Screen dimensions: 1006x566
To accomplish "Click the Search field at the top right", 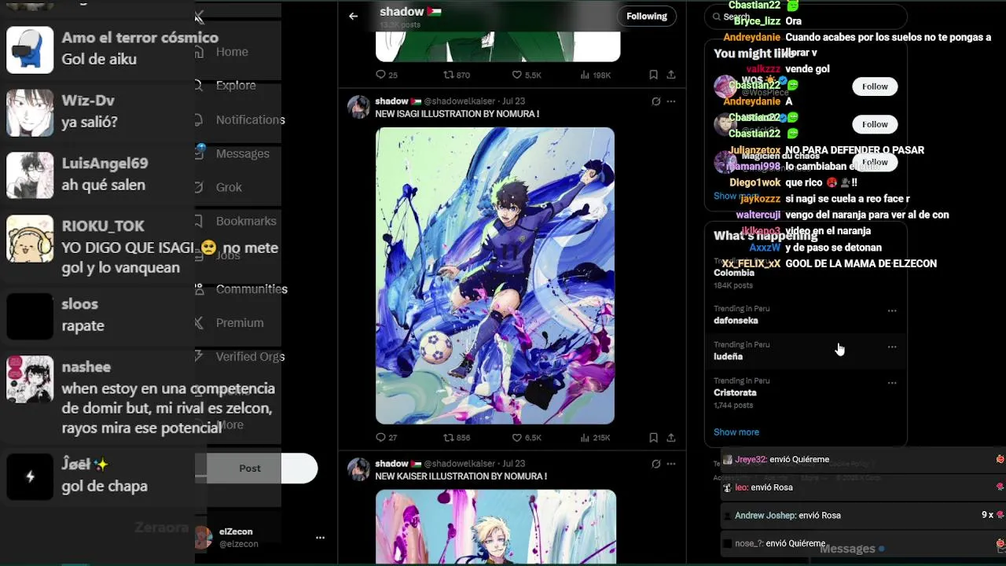I will (806, 17).
